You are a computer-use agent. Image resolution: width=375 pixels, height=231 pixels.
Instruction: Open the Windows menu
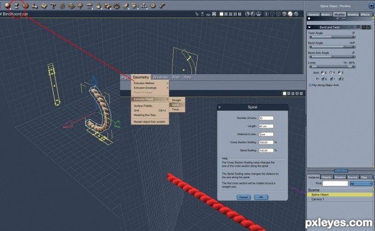pos(160,77)
